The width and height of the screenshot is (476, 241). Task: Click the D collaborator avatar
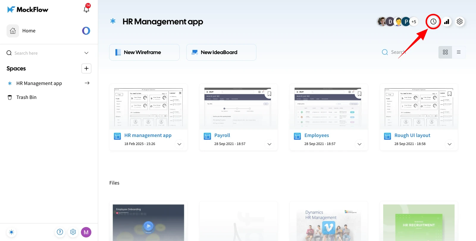[390, 22]
